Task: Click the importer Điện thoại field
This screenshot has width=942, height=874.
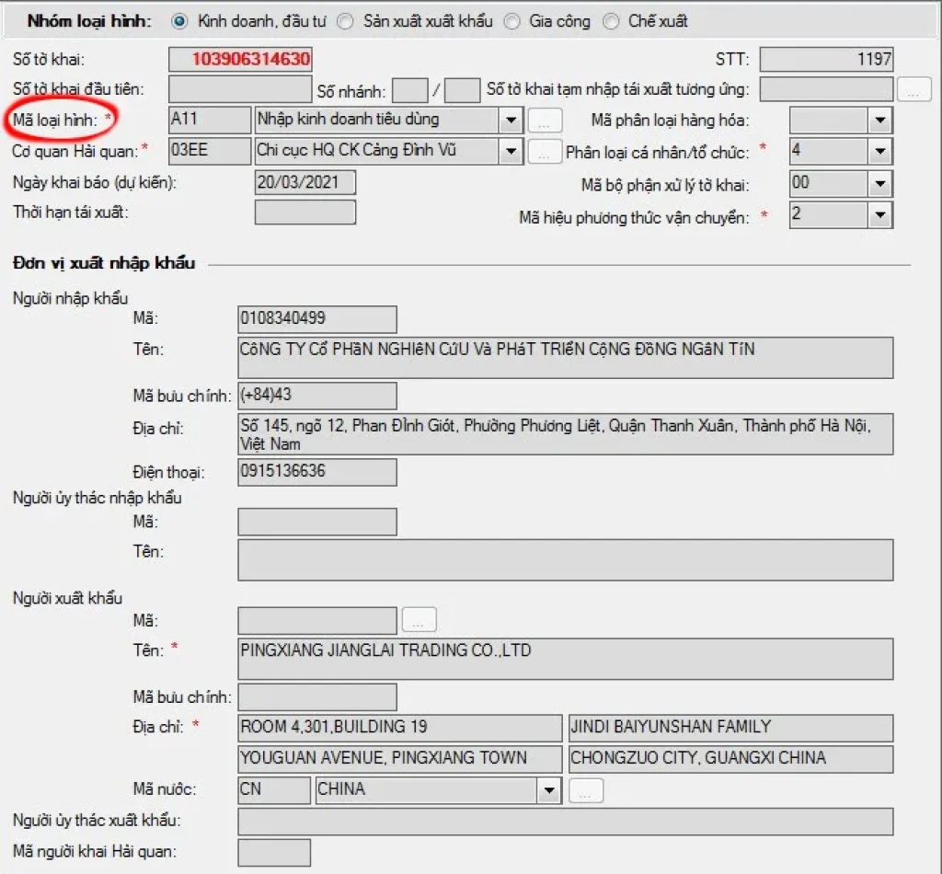Action: coord(316,472)
